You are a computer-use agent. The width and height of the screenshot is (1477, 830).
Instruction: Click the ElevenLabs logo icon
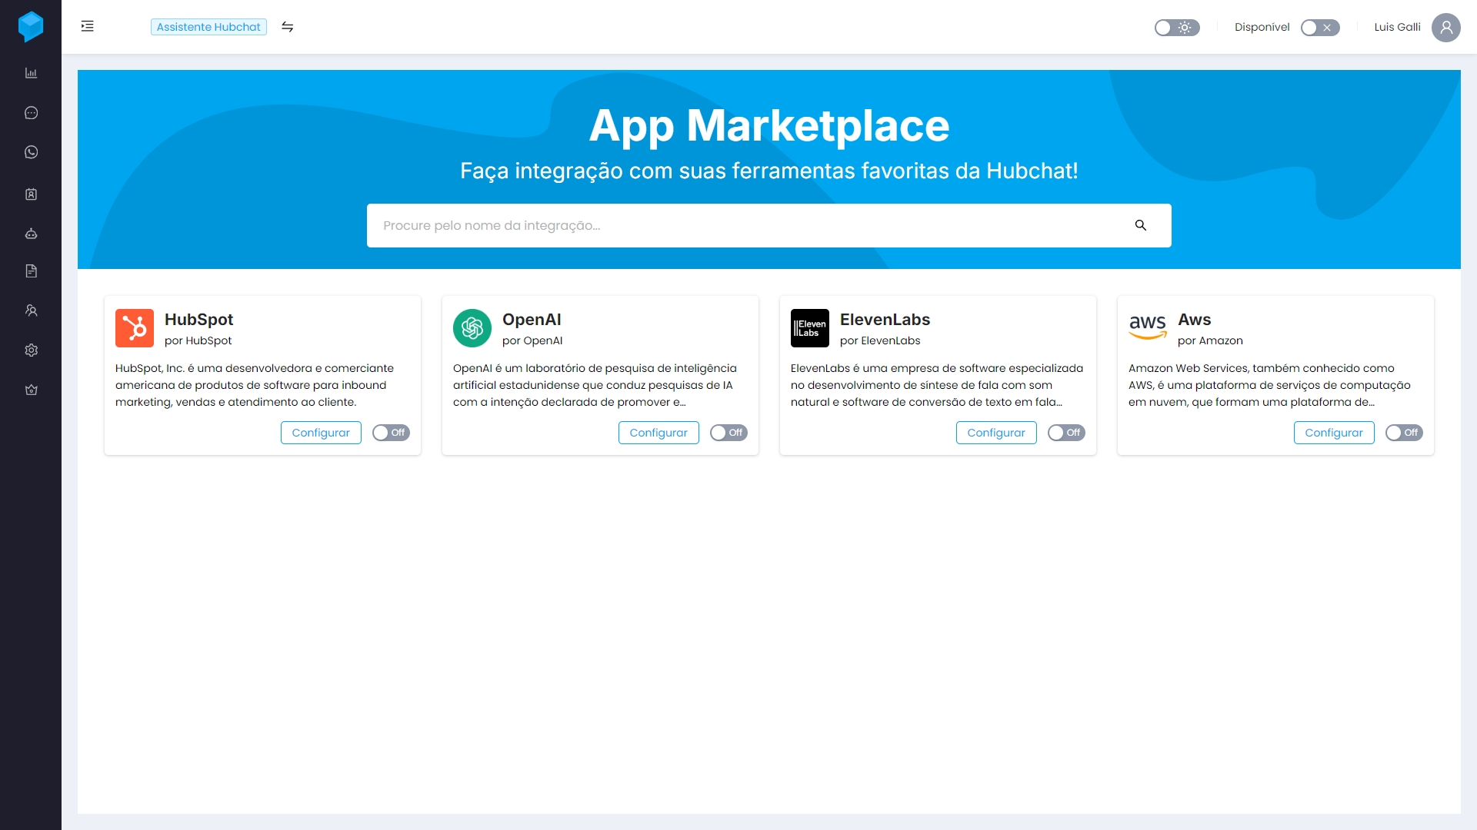pos(810,328)
